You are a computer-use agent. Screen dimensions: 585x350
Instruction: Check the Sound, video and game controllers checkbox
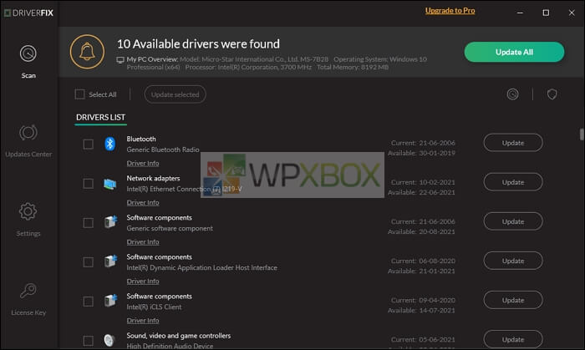[x=88, y=341]
